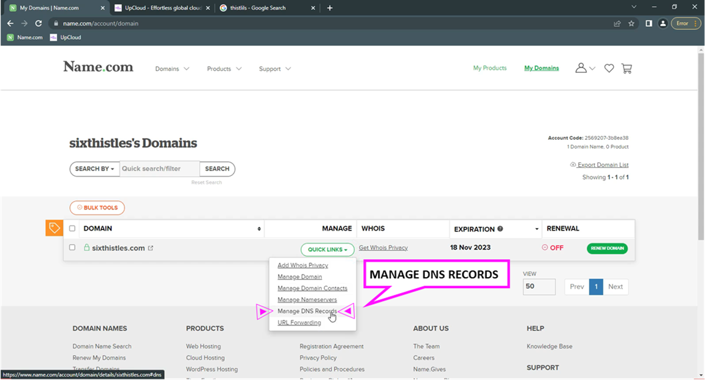Image resolution: width=705 pixels, height=380 pixels.
Task: Click the Export Domain List link
Action: pos(599,165)
